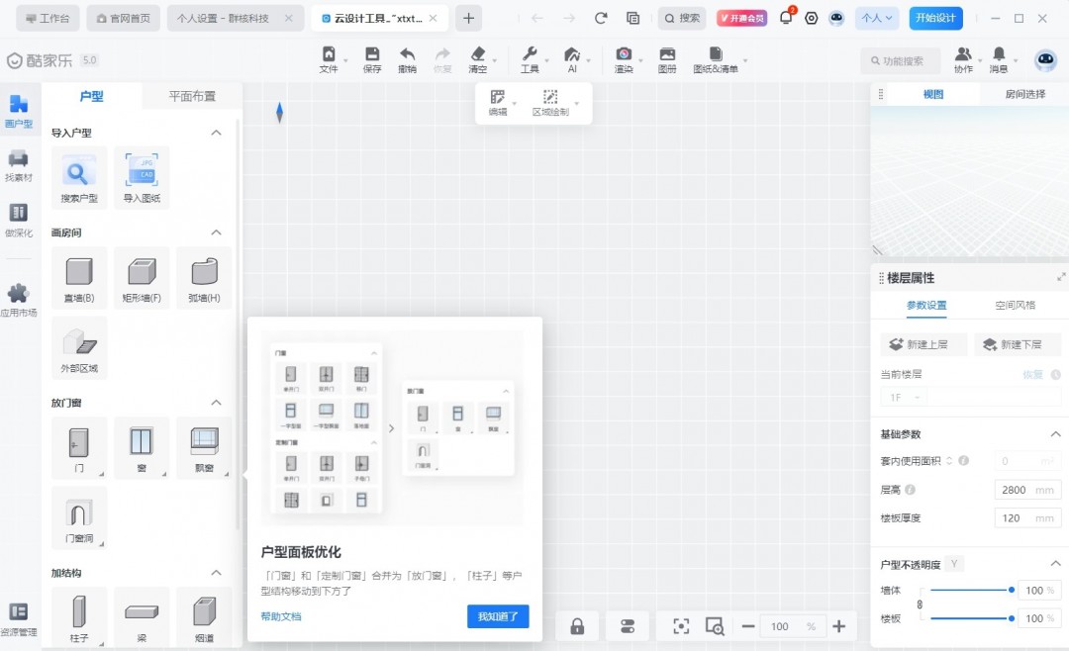
Task: Click the zoom region magnifier icon
Action: [715, 626]
